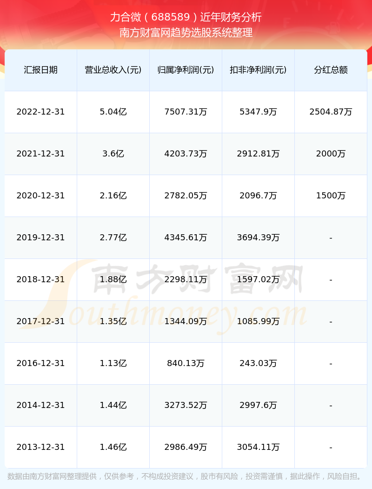Click the net profit value 2298.11万

click(x=186, y=279)
